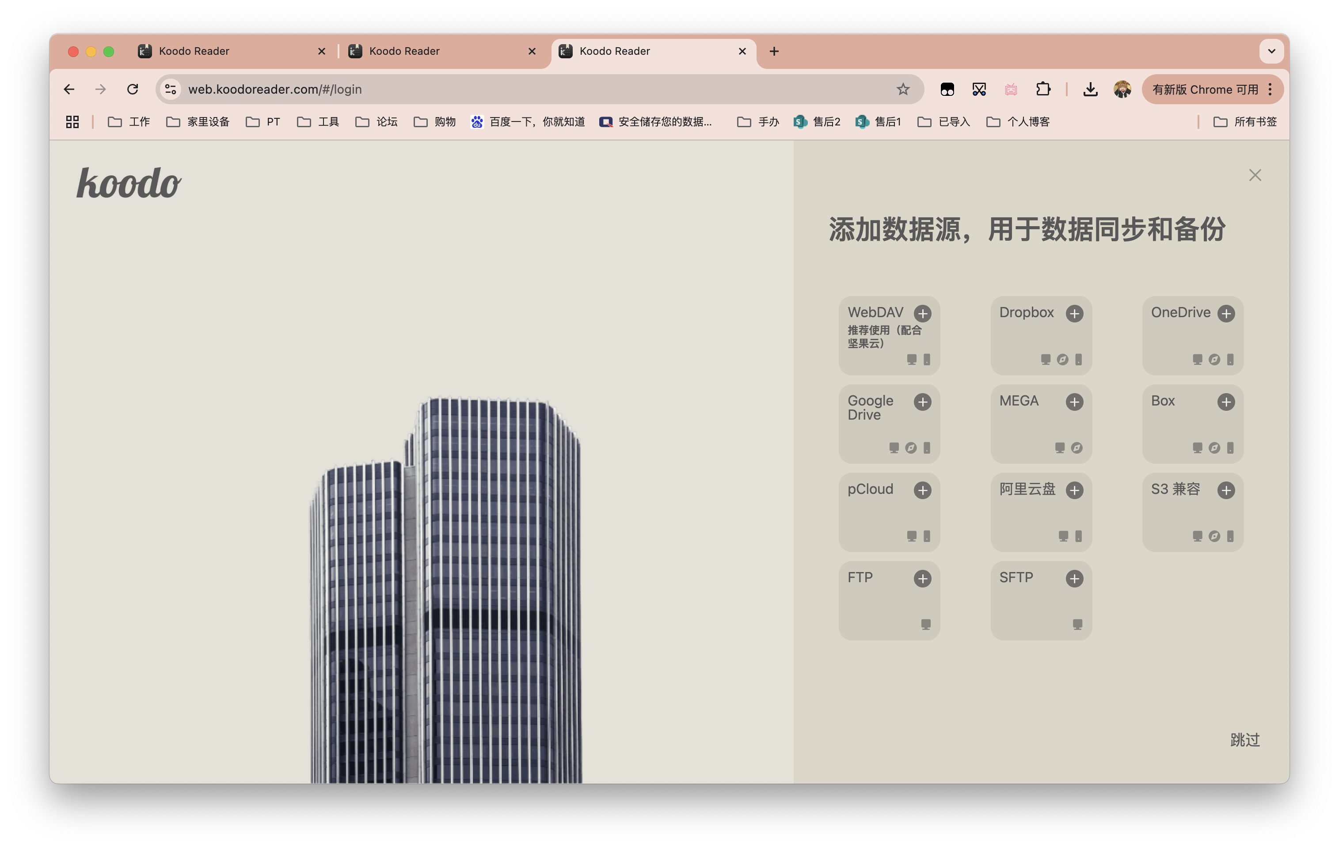Click the koodo logo
The width and height of the screenshot is (1339, 849).
point(129,182)
